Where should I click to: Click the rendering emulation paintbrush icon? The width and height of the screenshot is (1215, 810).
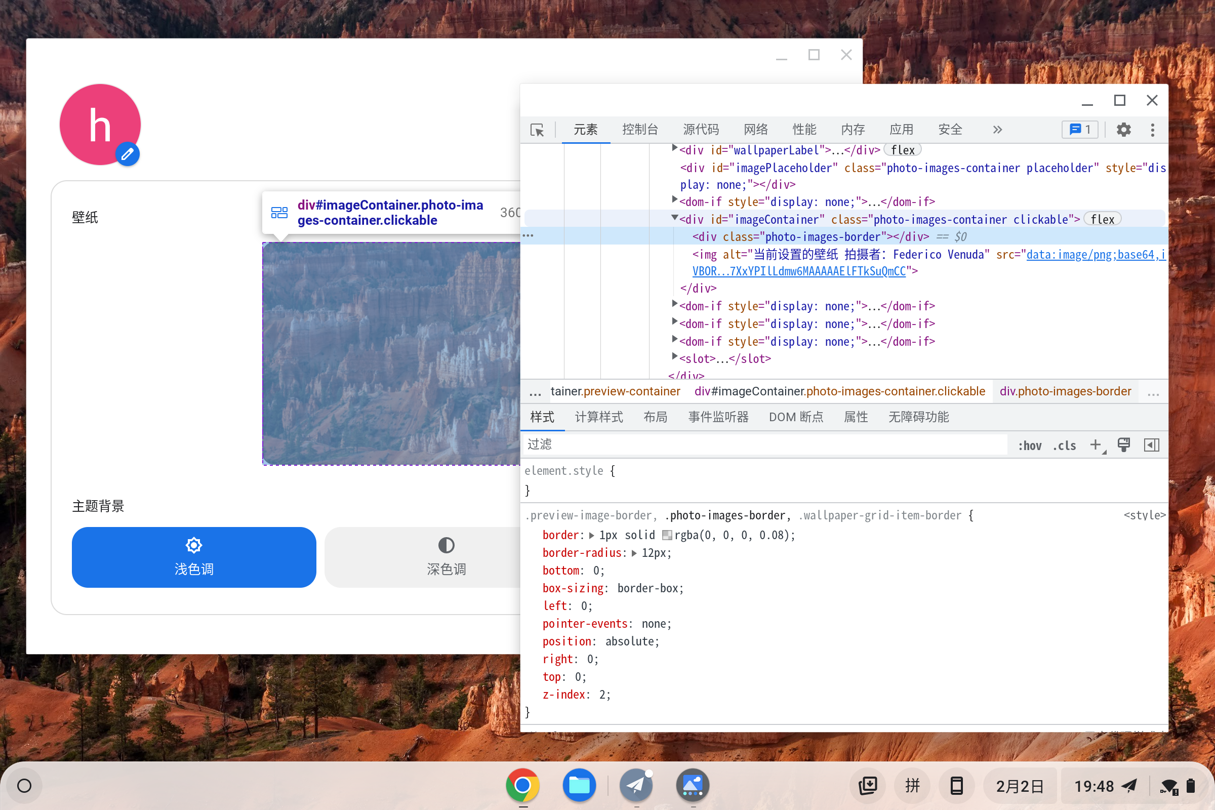(x=1124, y=445)
